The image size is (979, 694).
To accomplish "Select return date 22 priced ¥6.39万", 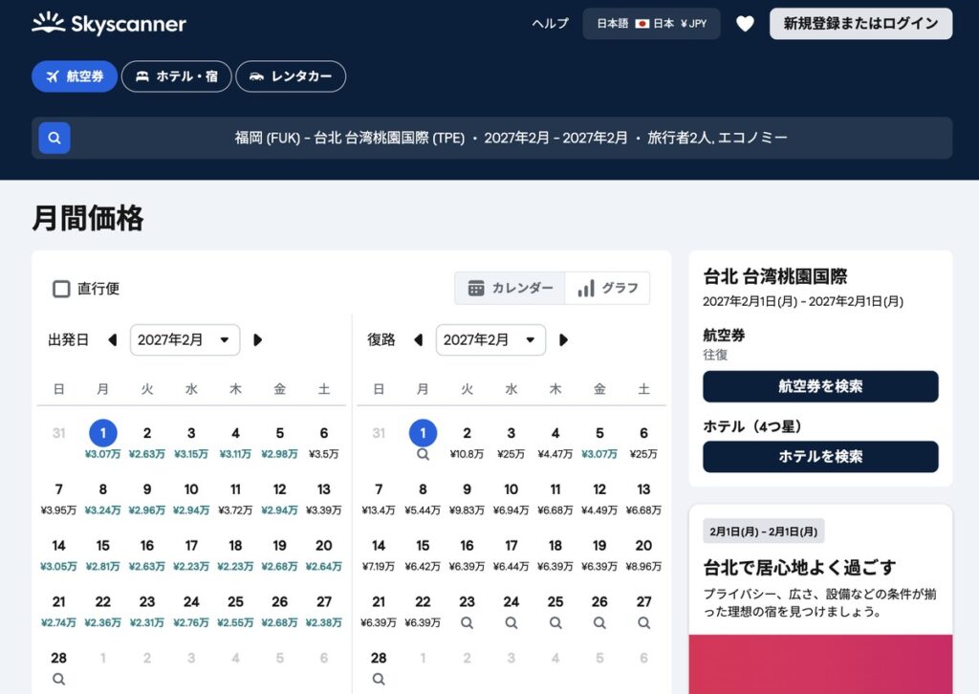I will (423, 610).
